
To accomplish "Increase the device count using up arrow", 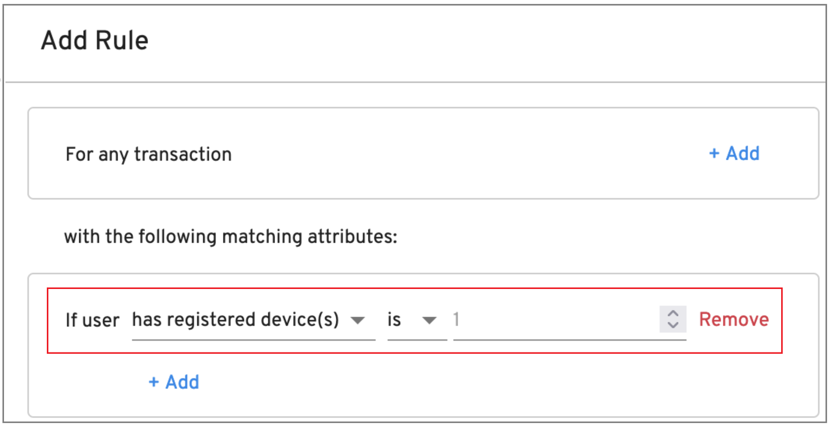I will (x=673, y=314).
